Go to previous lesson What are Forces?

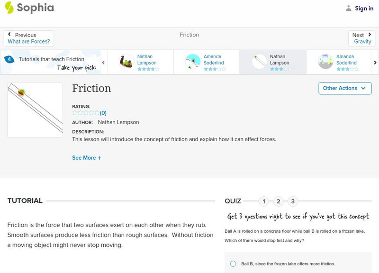pyautogui.click(x=29, y=42)
